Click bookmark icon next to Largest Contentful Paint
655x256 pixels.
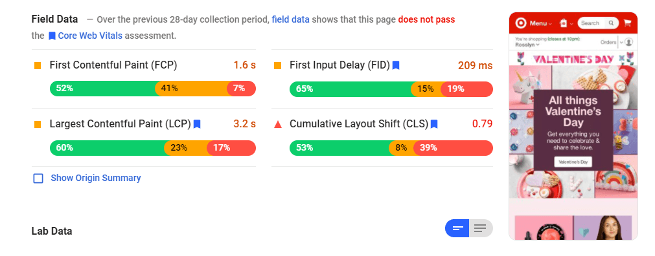[x=197, y=124]
